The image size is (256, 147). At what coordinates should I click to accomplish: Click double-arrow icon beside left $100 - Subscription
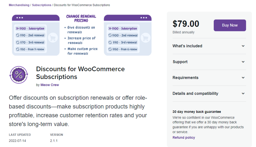pyautogui.click(x=17, y=29)
